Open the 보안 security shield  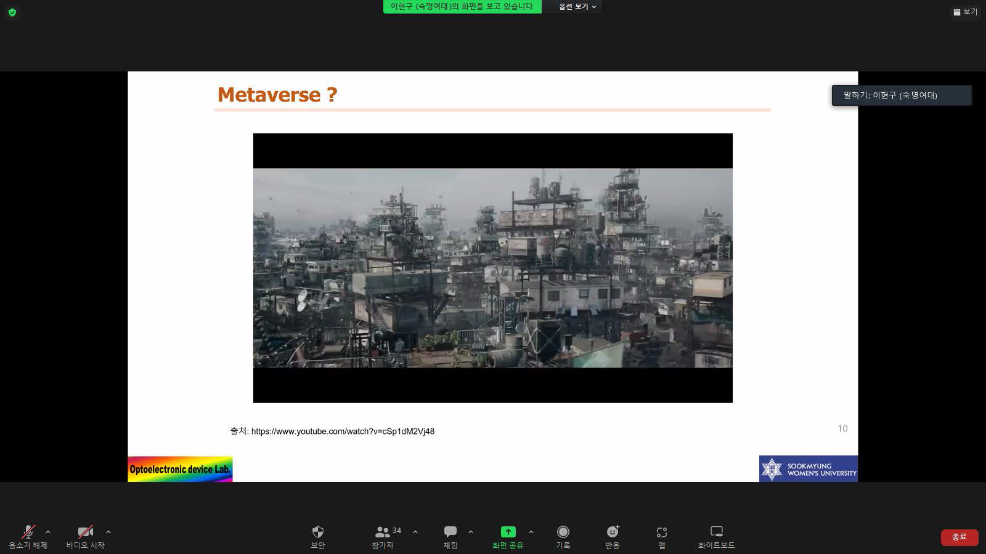point(318,537)
